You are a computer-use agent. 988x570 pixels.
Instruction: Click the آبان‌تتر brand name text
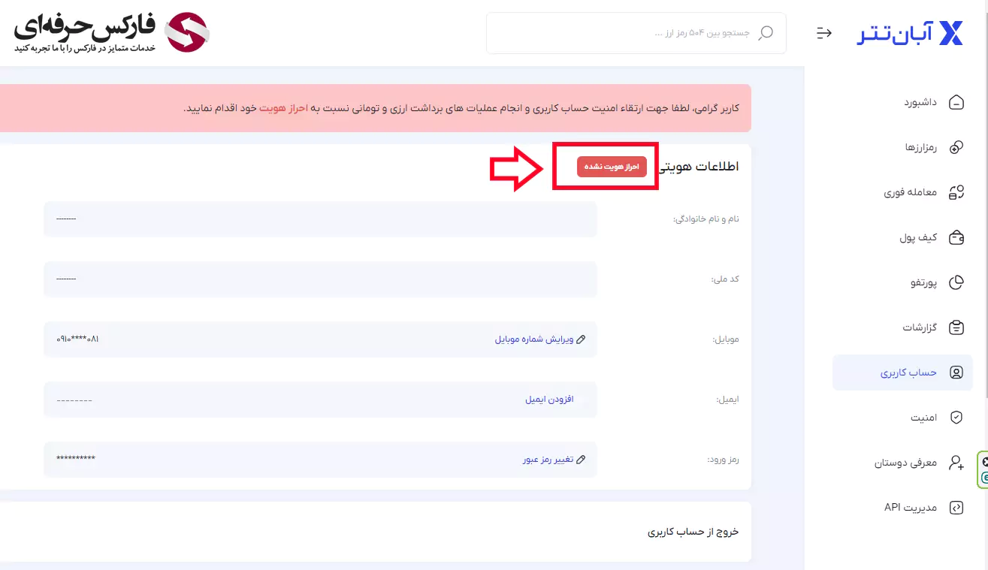pyautogui.click(x=895, y=34)
